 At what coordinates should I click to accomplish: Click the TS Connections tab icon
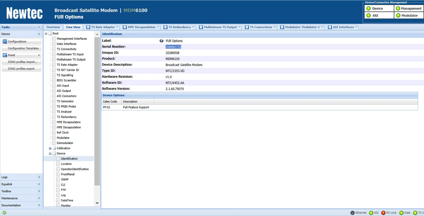(247, 27)
